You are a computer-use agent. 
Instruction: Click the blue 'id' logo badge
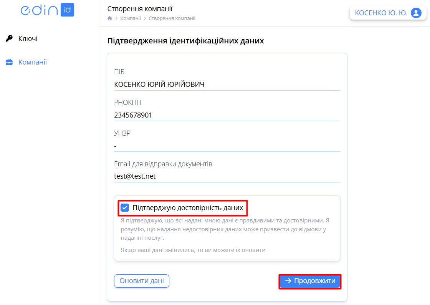67,10
